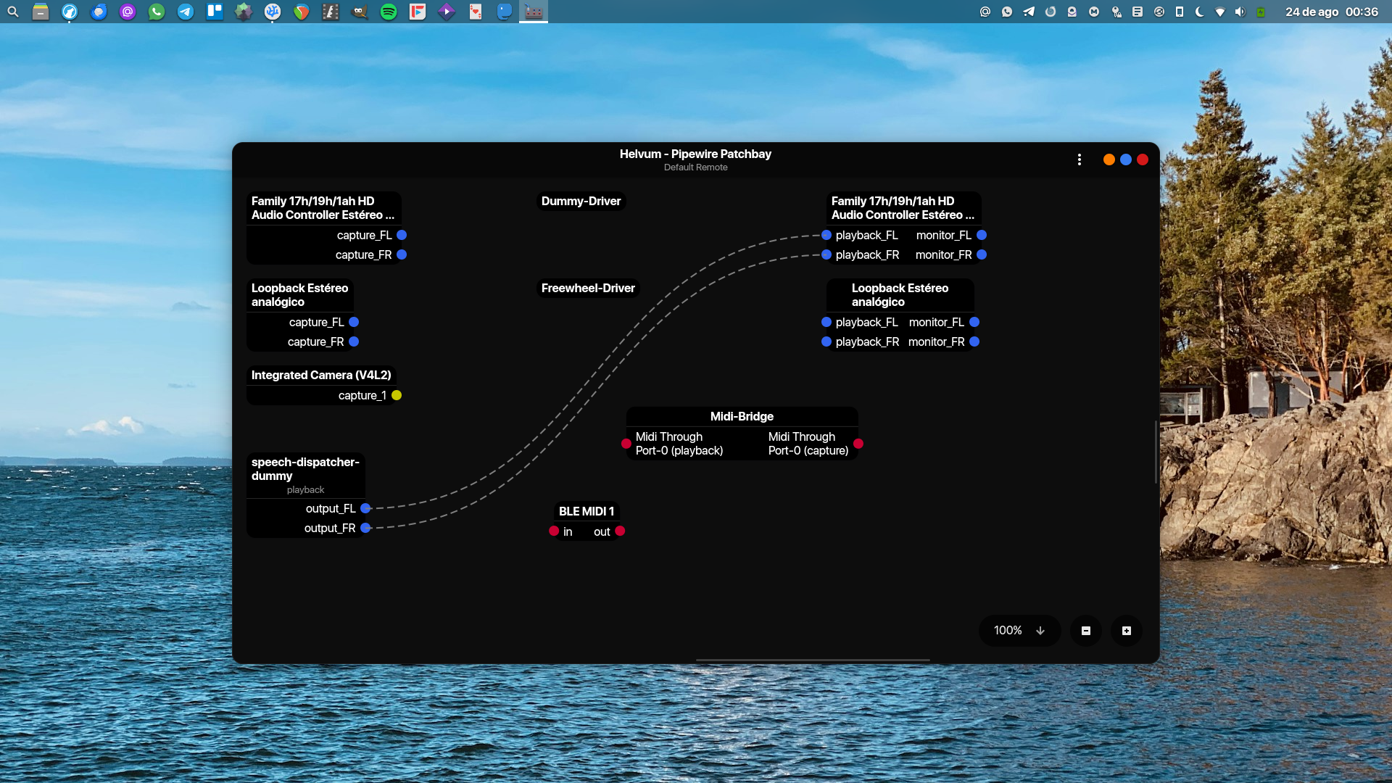
Task: Click the Integrated Camera capture_1 yellow port
Action: [397, 396]
